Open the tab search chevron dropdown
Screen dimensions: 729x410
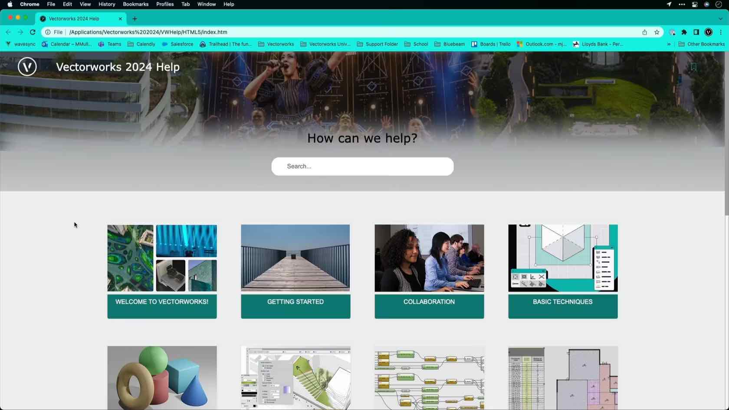tap(720, 19)
